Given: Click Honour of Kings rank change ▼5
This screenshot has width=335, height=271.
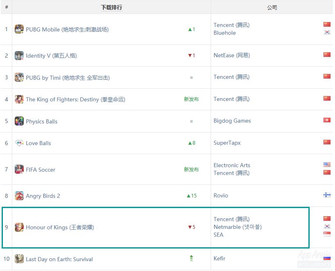Looking at the screenshot, I should click(x=192, y=227).
